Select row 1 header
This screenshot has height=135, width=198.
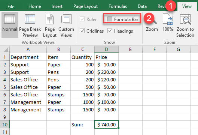[x=4, y=57]
